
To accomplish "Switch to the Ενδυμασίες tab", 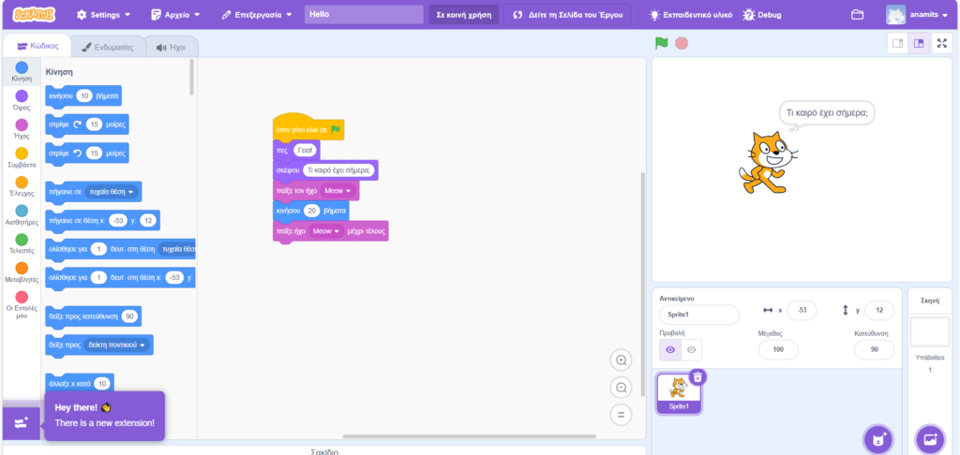I will (108, 46).
